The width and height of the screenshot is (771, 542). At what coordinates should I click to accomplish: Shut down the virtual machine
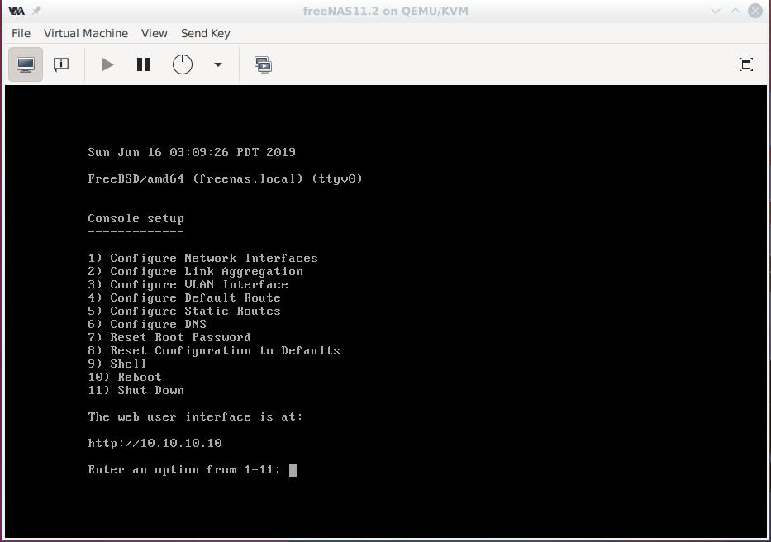(183, 64)
